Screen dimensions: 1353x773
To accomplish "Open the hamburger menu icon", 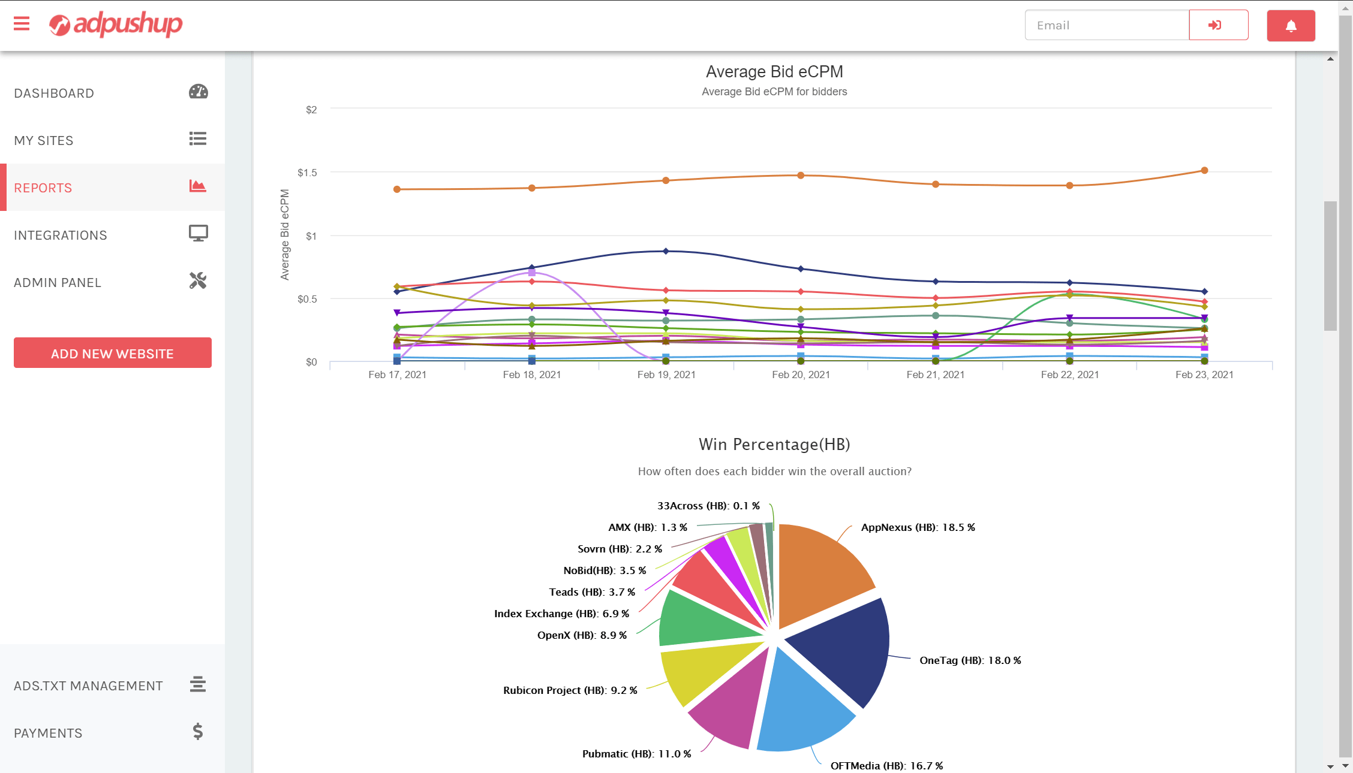I will 22,24.
